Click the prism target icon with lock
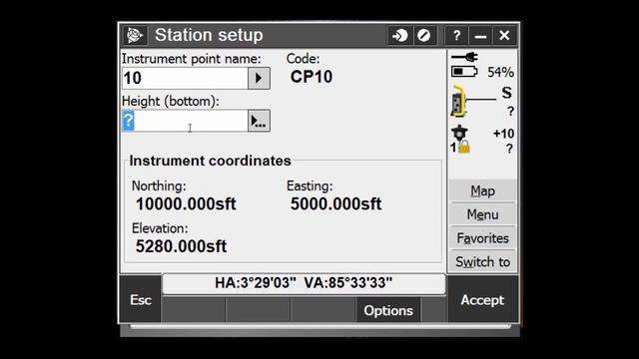Image resolution: width=639 pixels, height=359 pixels. point(460,140)
